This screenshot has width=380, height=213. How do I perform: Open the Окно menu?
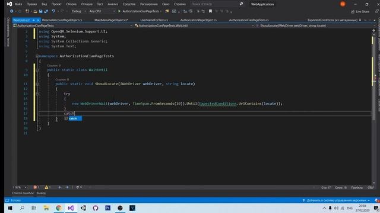click(x=166, y=4)
